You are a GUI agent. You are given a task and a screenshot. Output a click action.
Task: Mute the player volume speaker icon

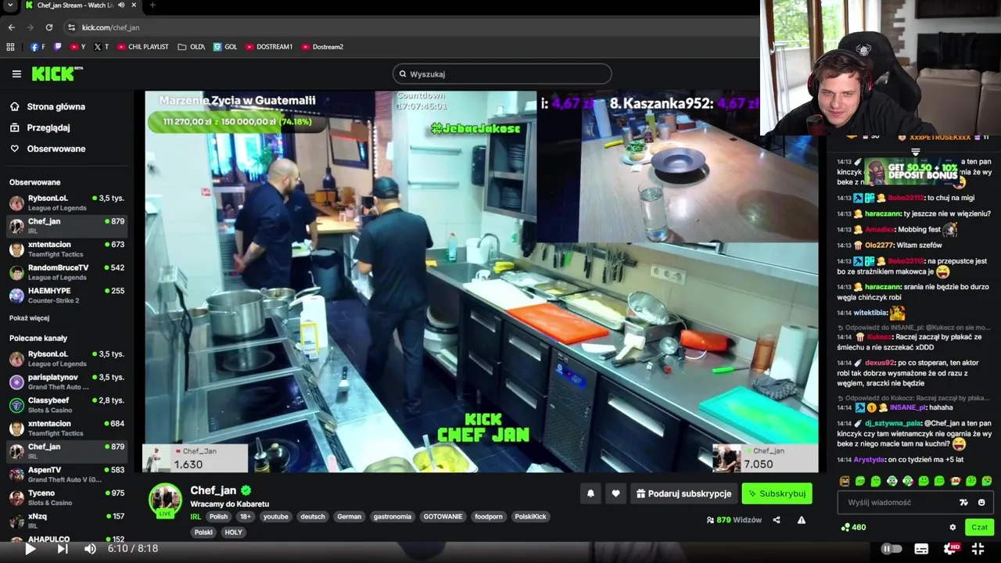[x=90, y=549]
